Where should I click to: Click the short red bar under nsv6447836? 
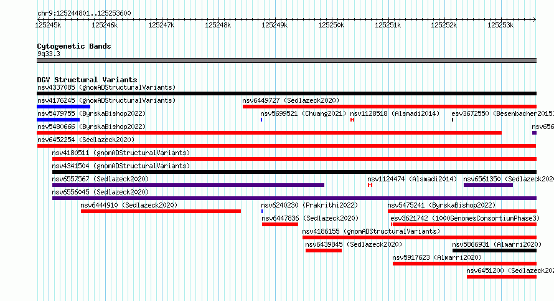point(280,224)
